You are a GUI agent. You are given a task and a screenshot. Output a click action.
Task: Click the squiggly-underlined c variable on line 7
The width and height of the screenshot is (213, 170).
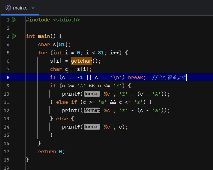(66, 69)
